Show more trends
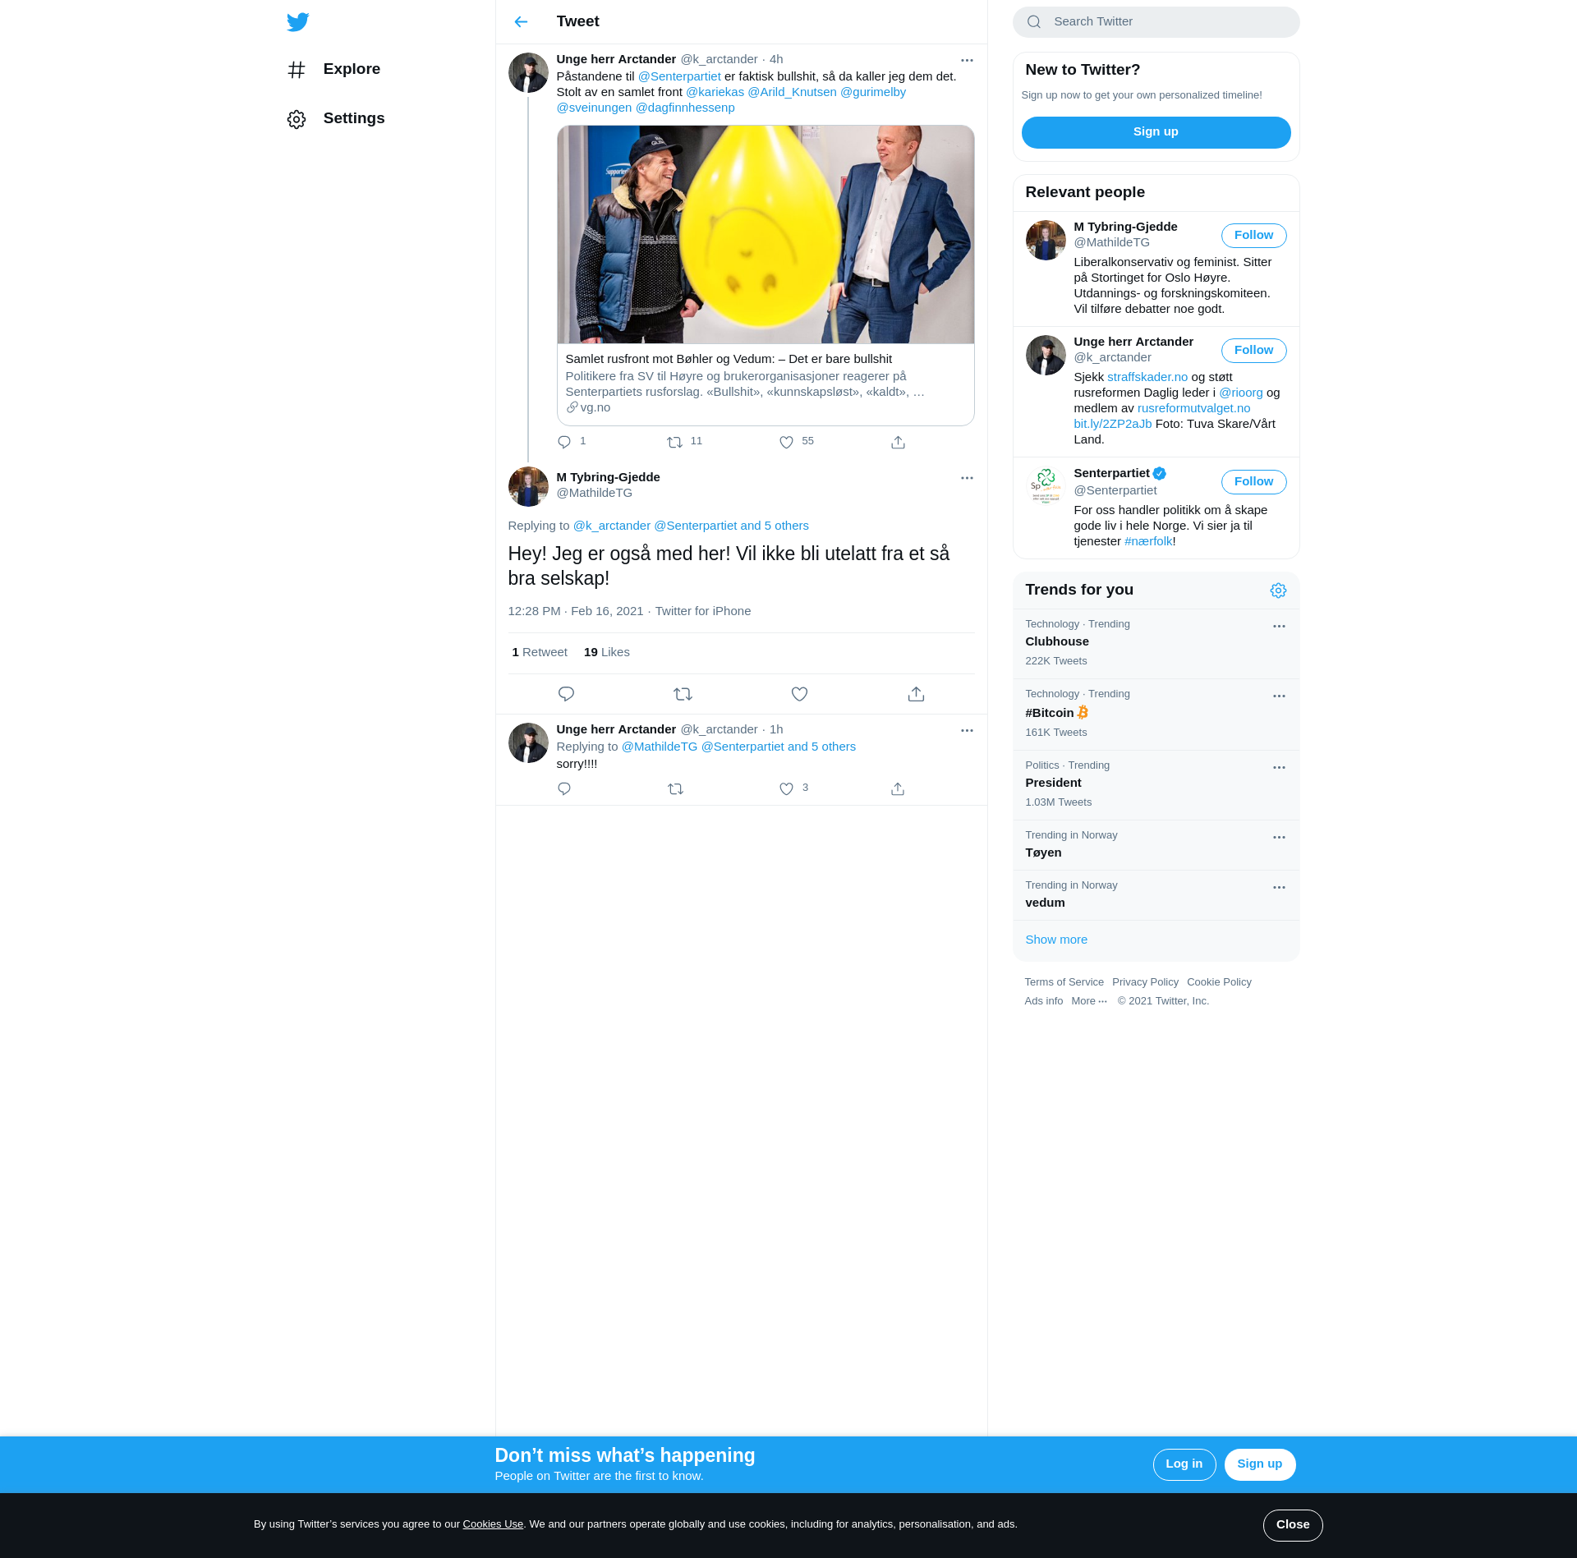This screenshot has height=1558, width=1577. (x=1055, y=940)
